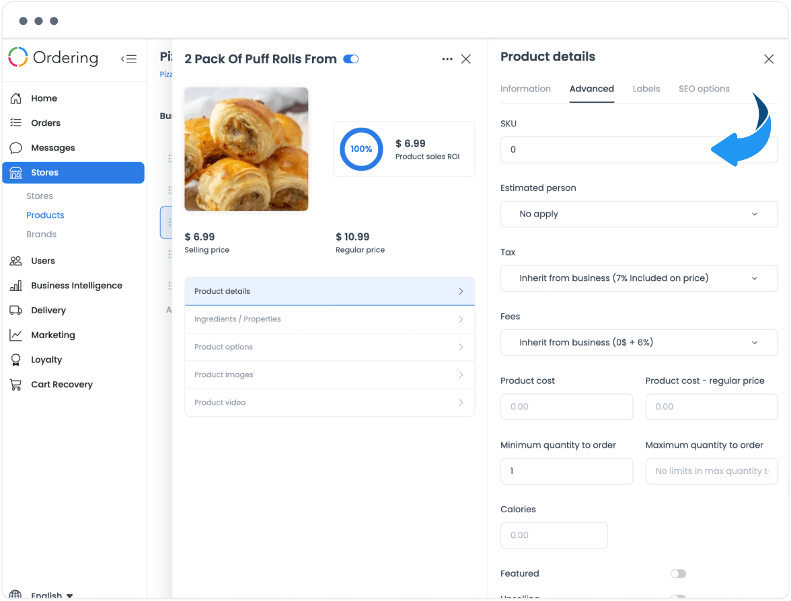Expand the Product details section row
Viewport: 791px width, 601px height.
point(330,292)
